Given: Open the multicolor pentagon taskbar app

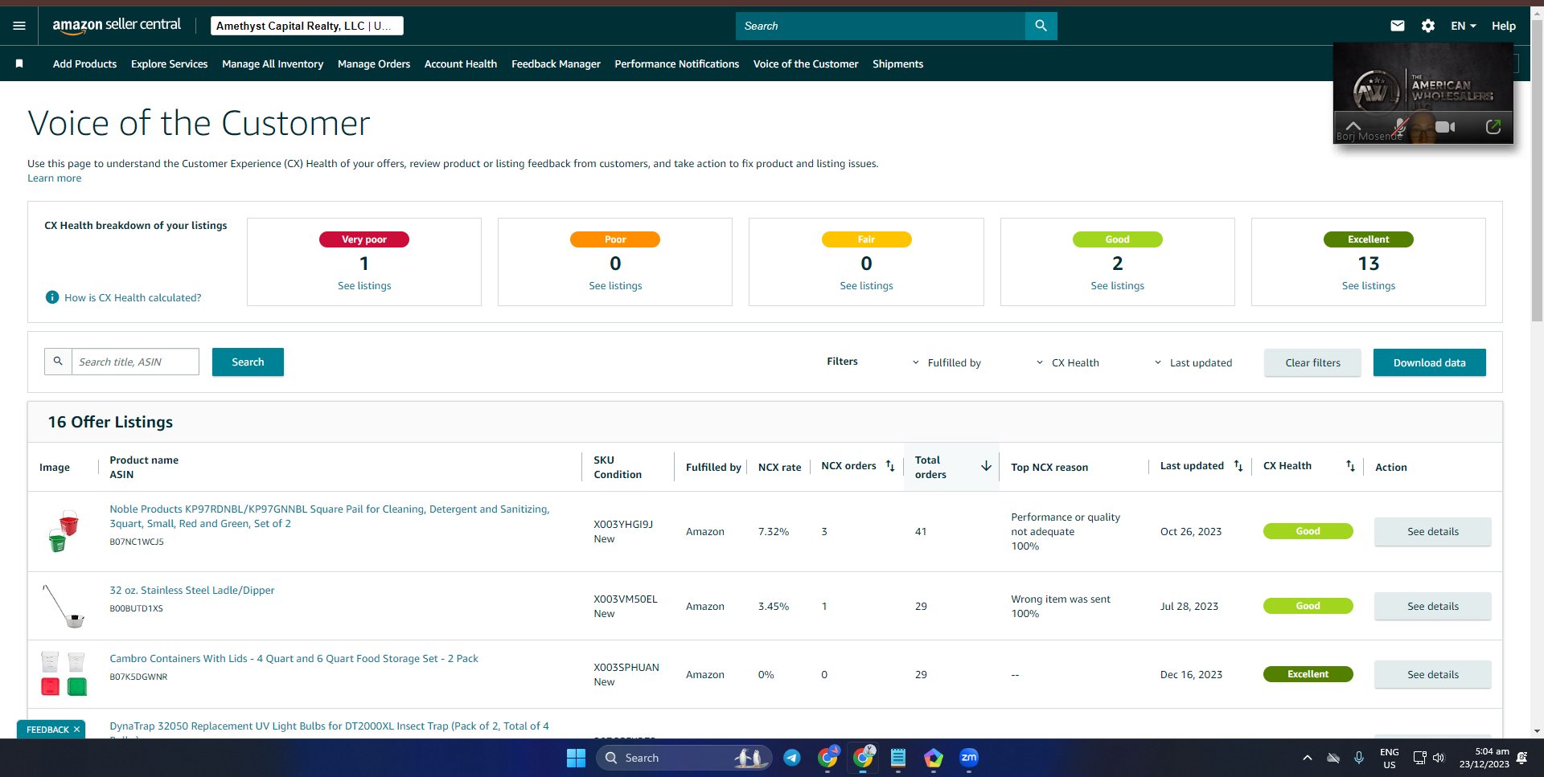Looking at the screenshot, I should 934,758.
